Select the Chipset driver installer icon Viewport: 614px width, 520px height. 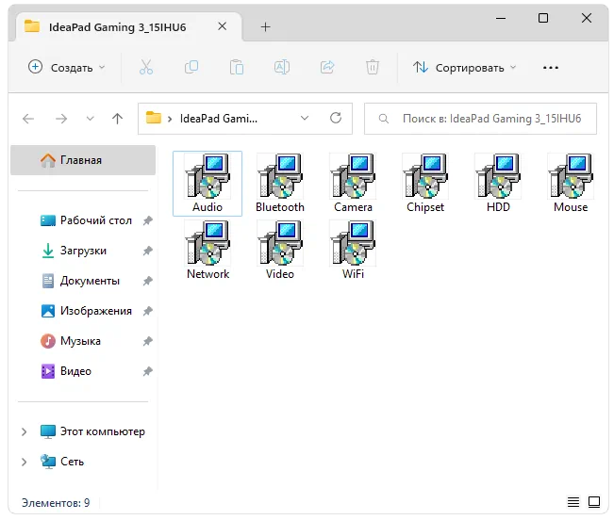425,176
